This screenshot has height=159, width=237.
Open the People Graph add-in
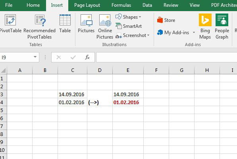tap(222, 27)
